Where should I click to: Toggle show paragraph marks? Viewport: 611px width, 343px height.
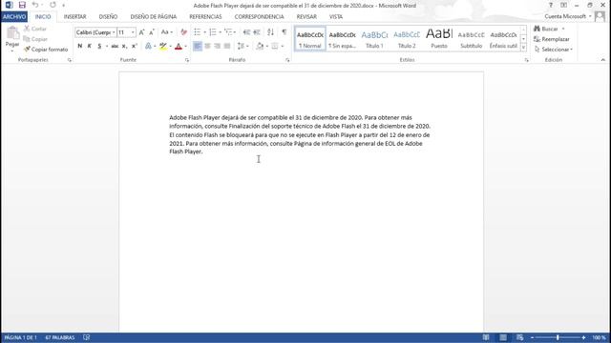284,32
